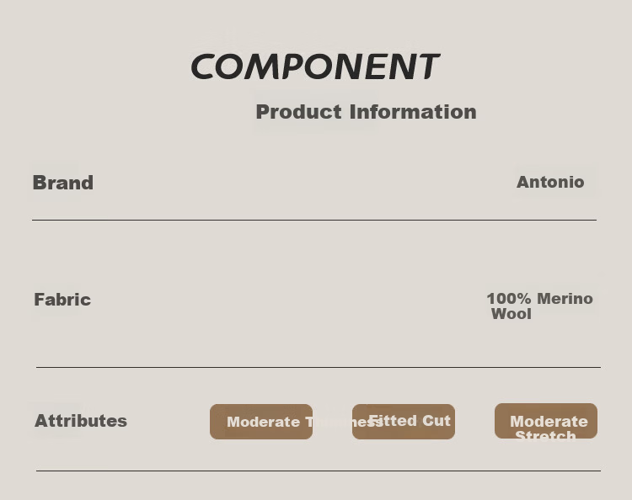Click the overflowing 'ness' text between tags
This screenshot has height=500, width=632.
click(x=367, y=423)
